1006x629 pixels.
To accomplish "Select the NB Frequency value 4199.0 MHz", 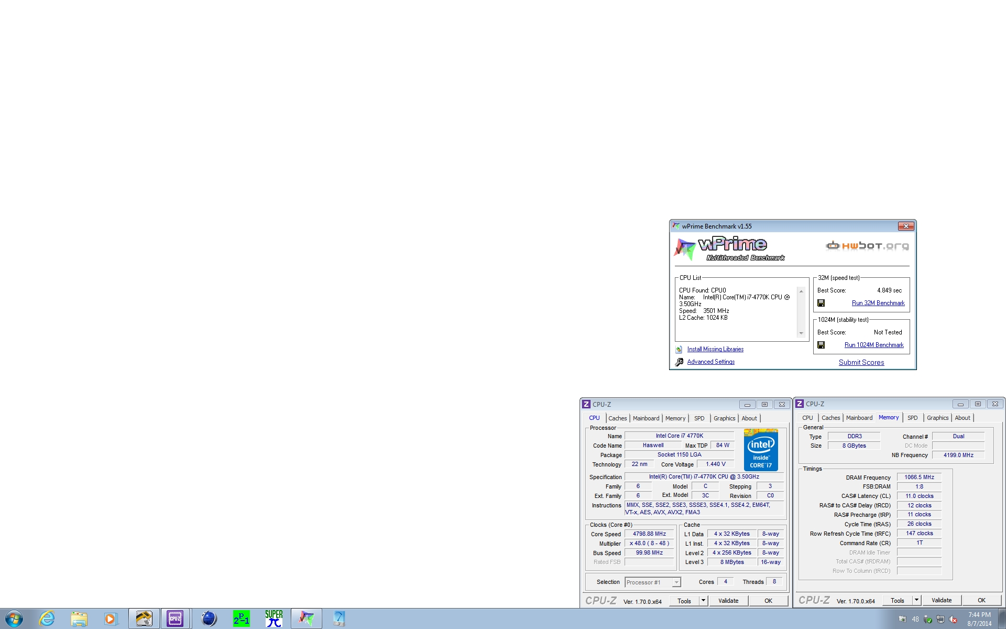I will [x=958, y=455].
